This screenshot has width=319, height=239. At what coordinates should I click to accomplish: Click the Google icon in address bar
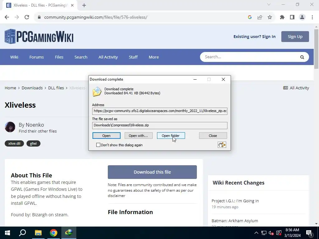coord(250,17)
